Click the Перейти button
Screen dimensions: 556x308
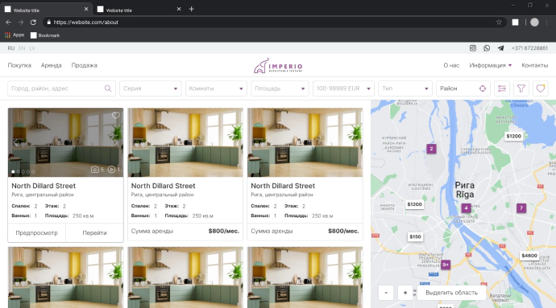click(94, 233)
